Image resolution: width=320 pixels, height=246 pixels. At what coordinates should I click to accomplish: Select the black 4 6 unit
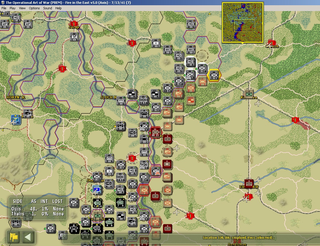click(x=109, y=222)
